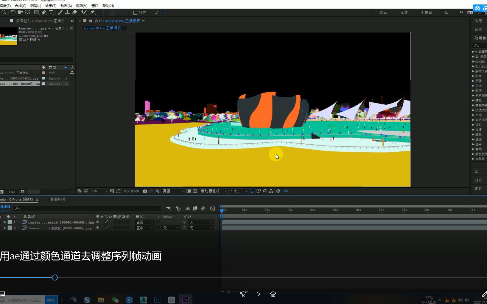This screenshot has width=487, height=304.
Task: Expand layer 1 MatID properties
Action: click(x=5, y=222)
